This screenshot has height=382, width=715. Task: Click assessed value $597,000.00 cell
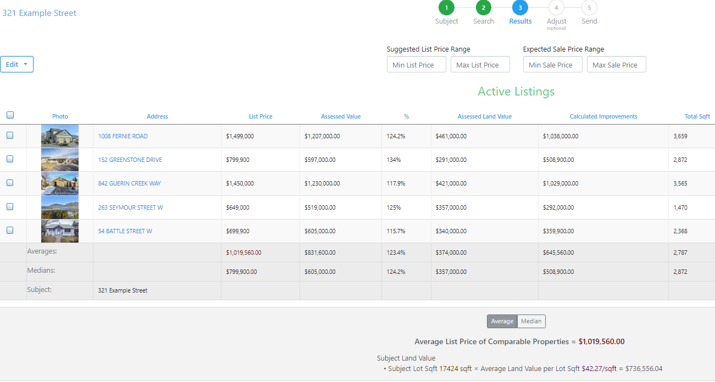pyautogui.click(x=320, y=160)
